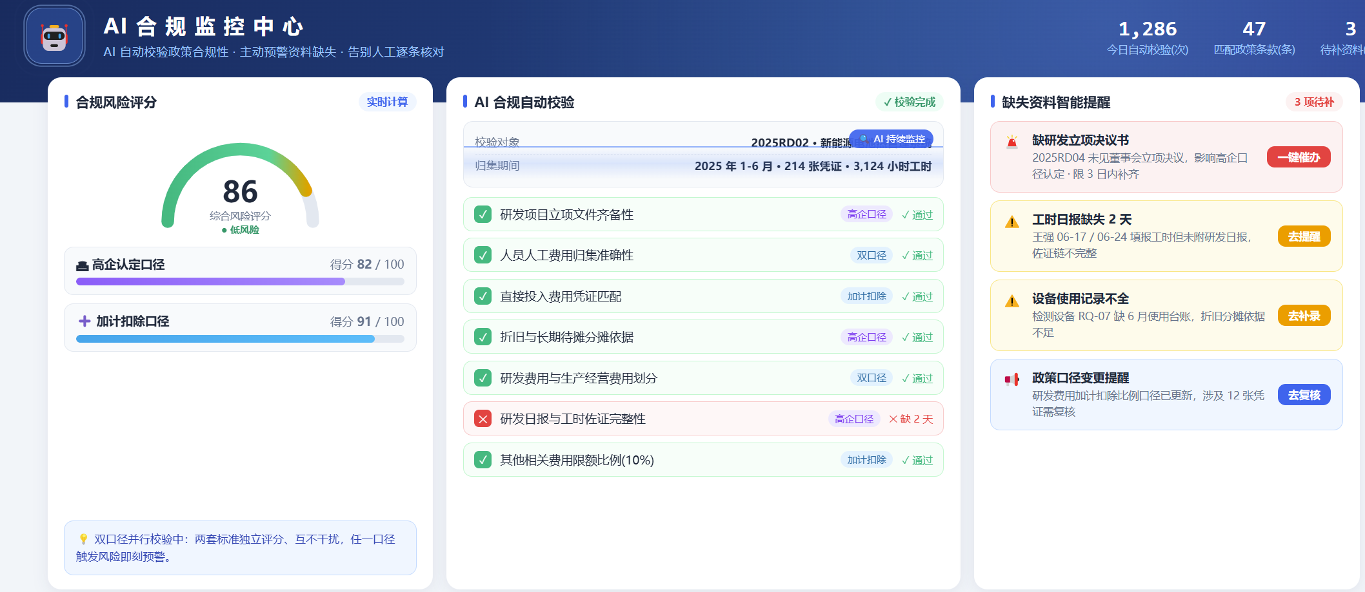Viewport: 1365px width, 592px height.
Task: Click the icon beside 高企认定口径
Action: (83, 265)
